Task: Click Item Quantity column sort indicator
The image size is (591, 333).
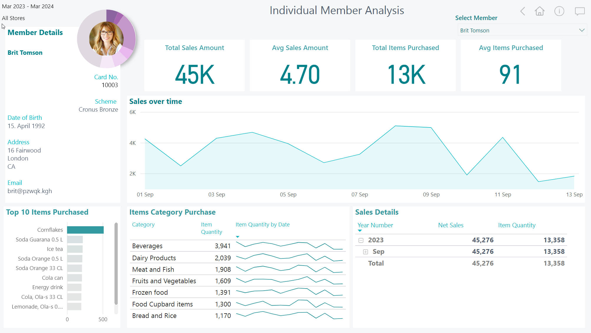Action: [x=238, y=237]
